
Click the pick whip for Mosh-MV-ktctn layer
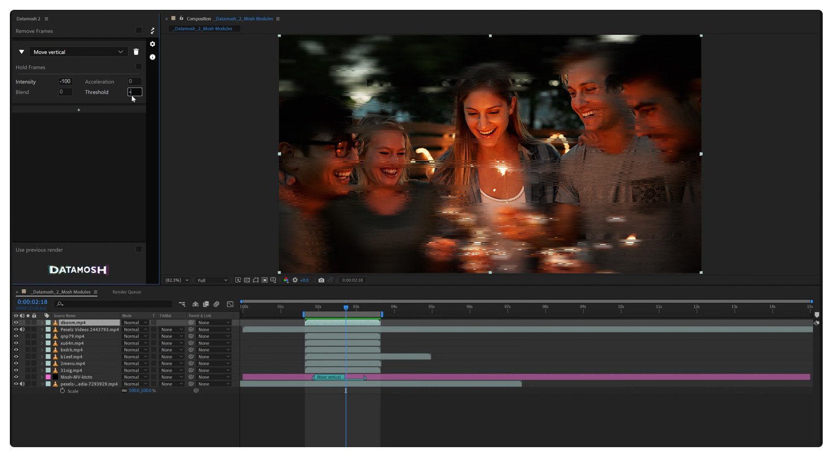click(190, 377)
